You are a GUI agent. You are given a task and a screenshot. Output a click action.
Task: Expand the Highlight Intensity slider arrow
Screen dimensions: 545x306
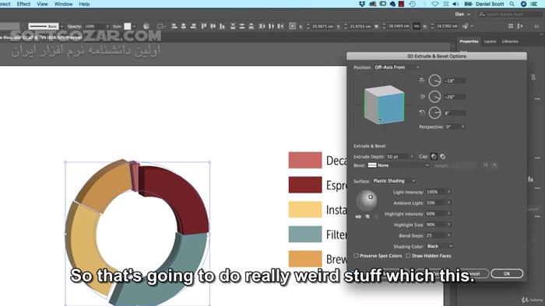click(449, 214)
